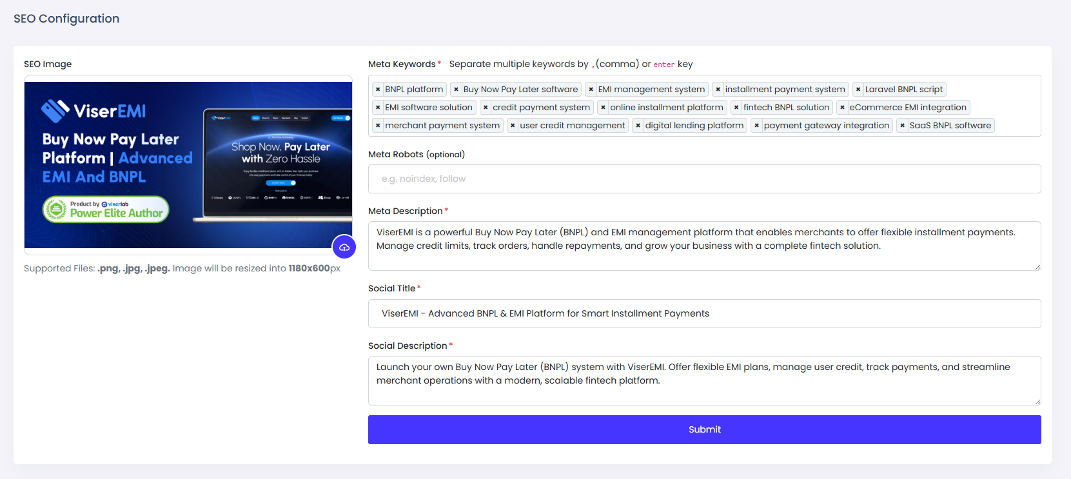Remove the 'fintech BNPL solution' tag
Image resolution: width=1071 pixels, height=479 pixels.
tap(736, 108)
